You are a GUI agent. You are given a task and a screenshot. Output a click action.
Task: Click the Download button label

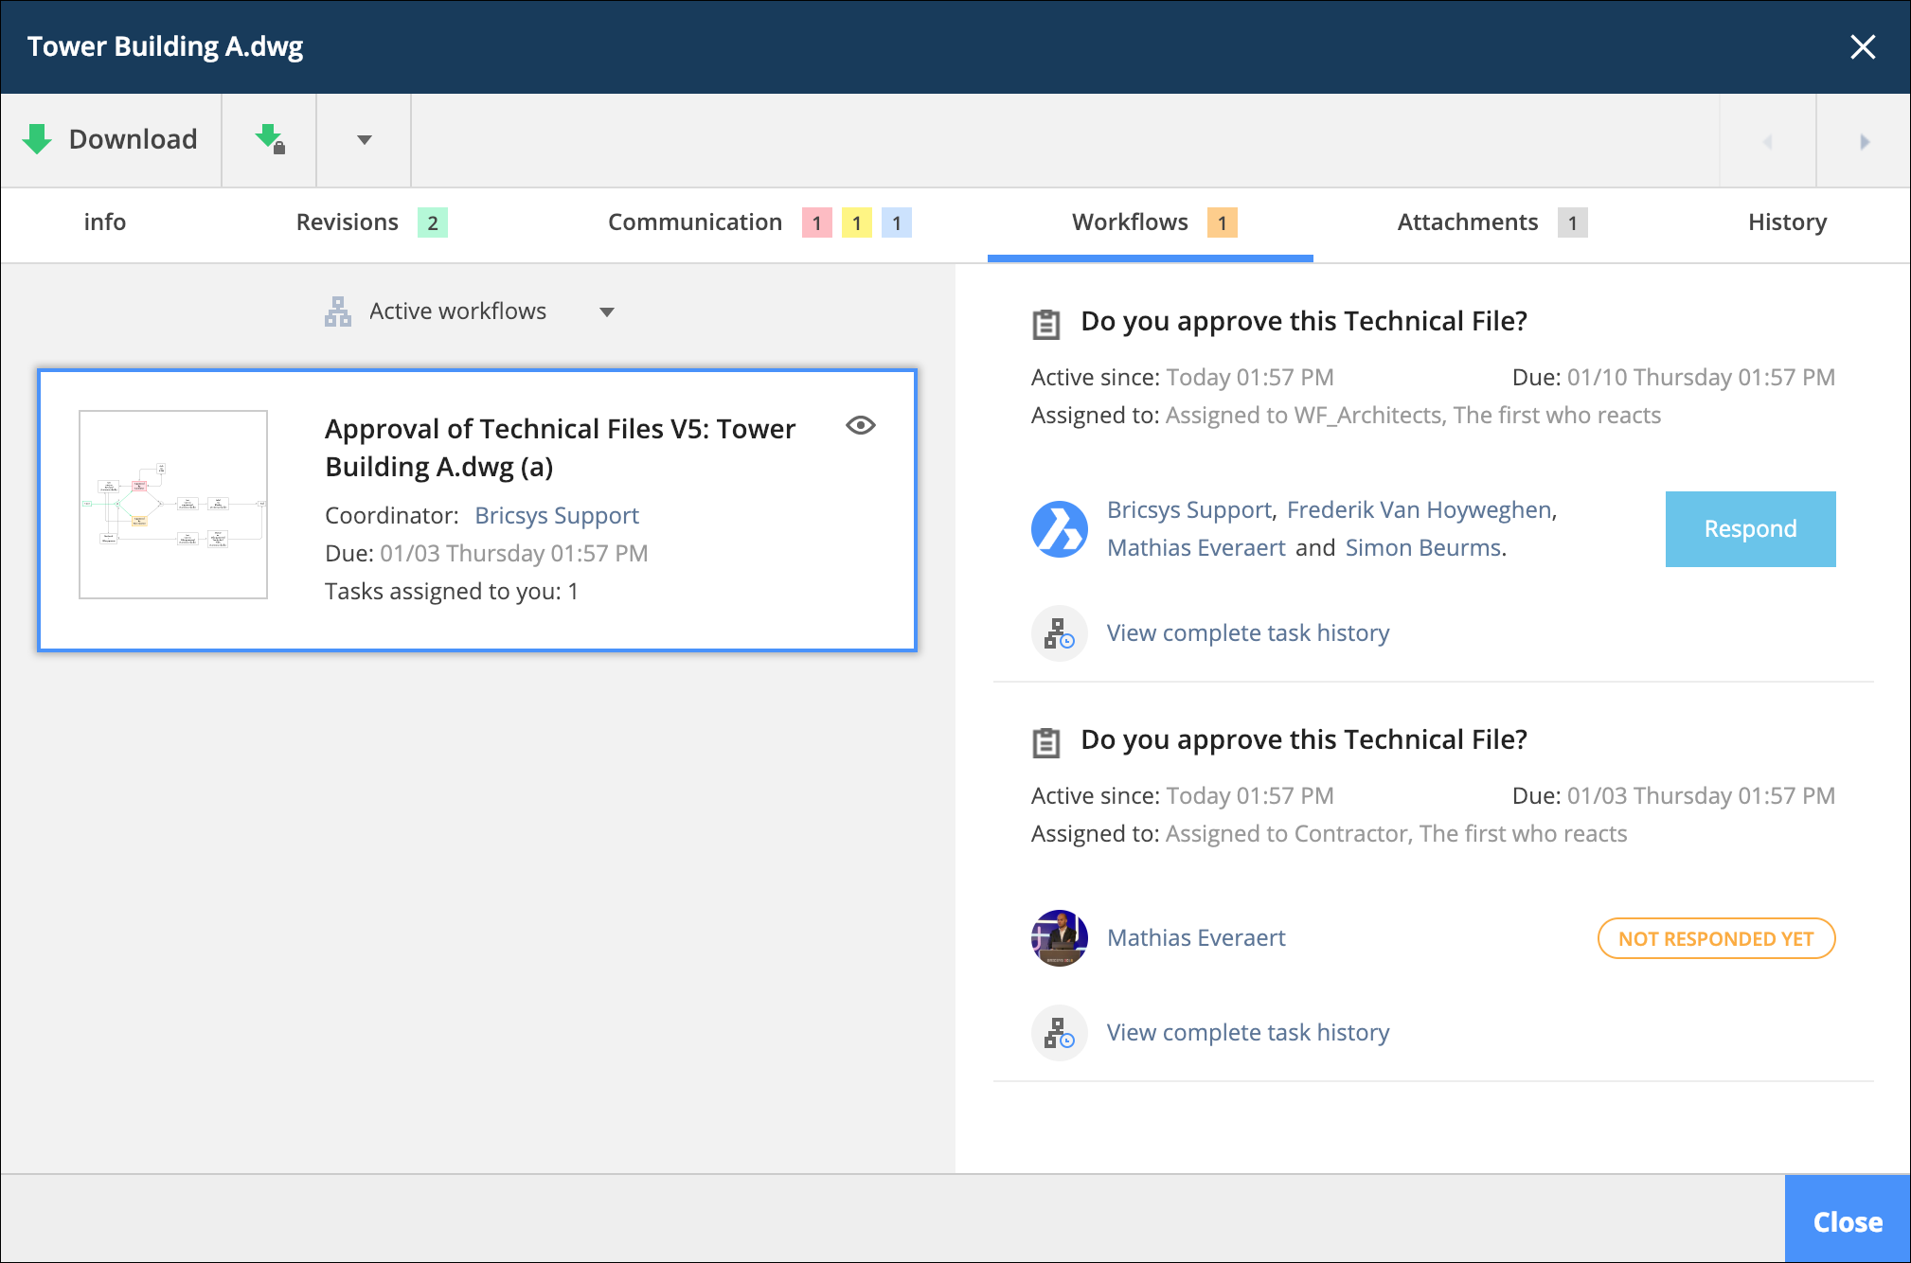coord(133,139)
